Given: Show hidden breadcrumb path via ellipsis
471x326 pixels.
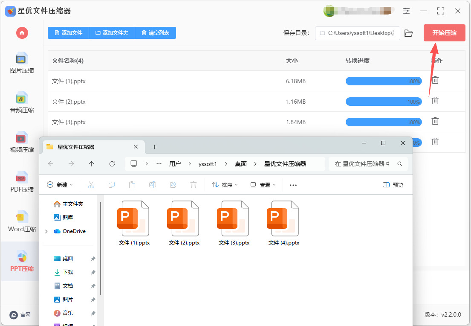Looking at the screenshot, I should (159, 164).
